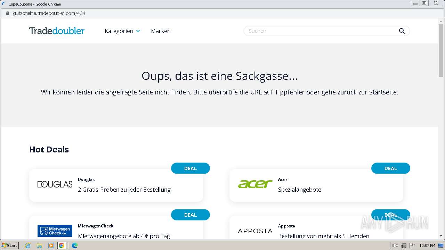This screenshot has width=445, height=250.
Task: Open the Kategorien menu label
Action: pyautogui.click(x=119, y=31)
